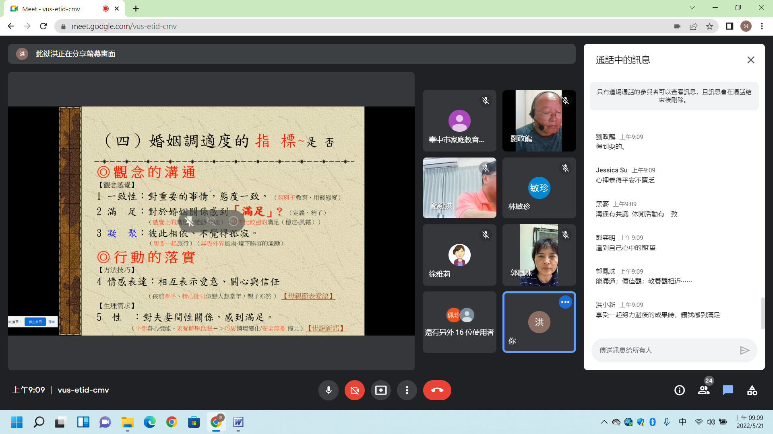
Task: Open Wi-Fi network settings in tray
Action: [x=699, y=422]
